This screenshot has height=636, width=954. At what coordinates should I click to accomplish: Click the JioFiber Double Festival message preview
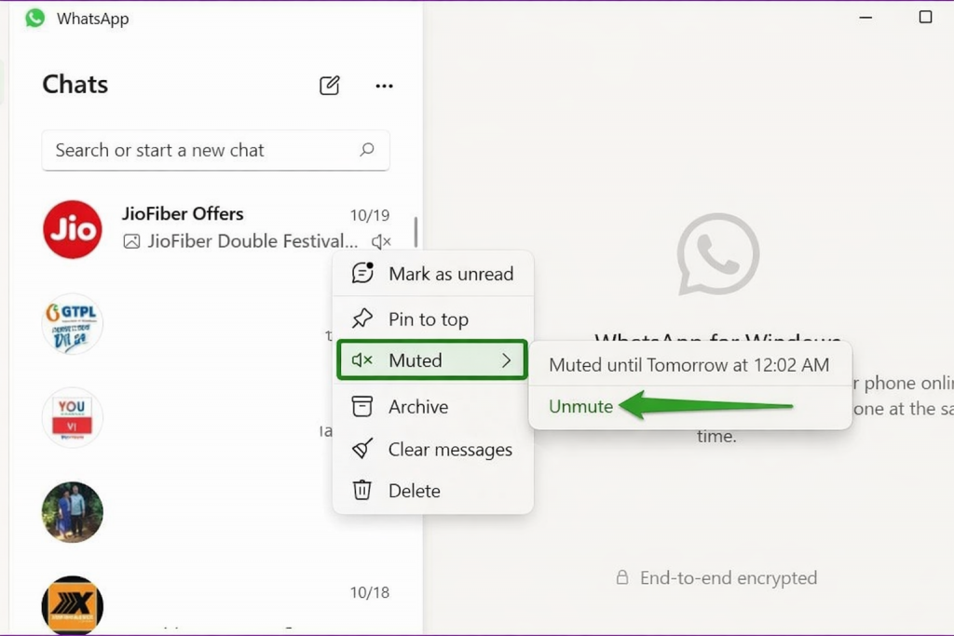[x=252, y=241]
